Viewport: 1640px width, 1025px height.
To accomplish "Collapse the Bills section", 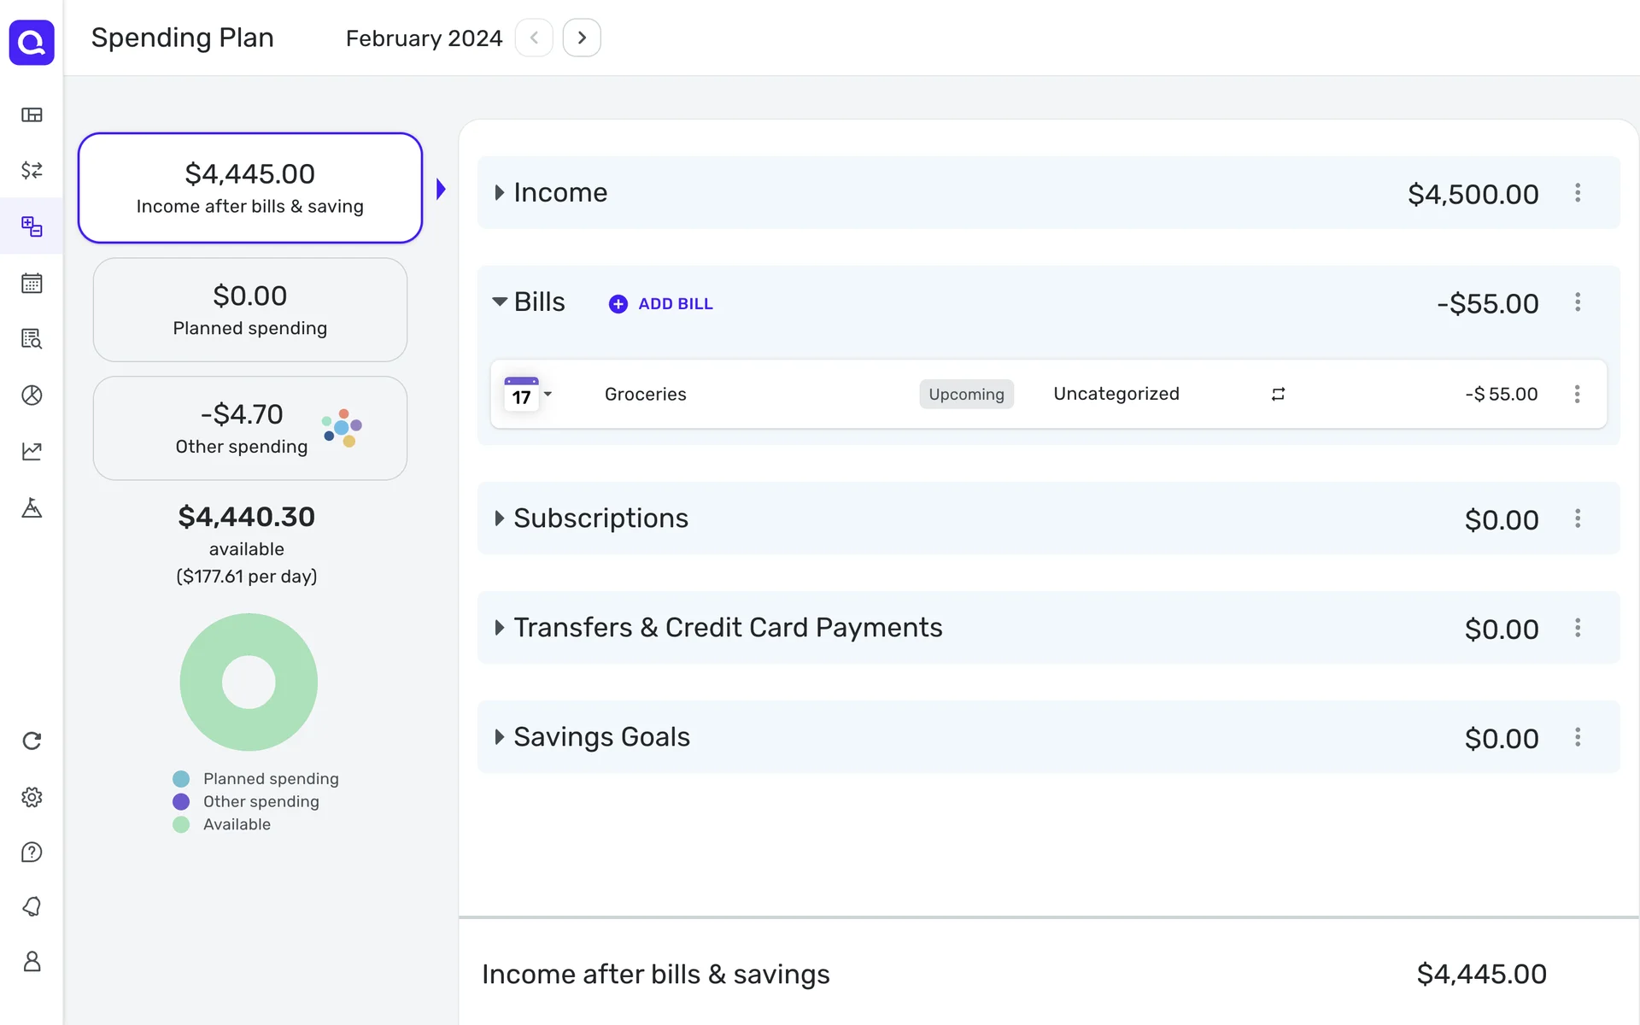I will pyautogui.click(x=500, y=302).
